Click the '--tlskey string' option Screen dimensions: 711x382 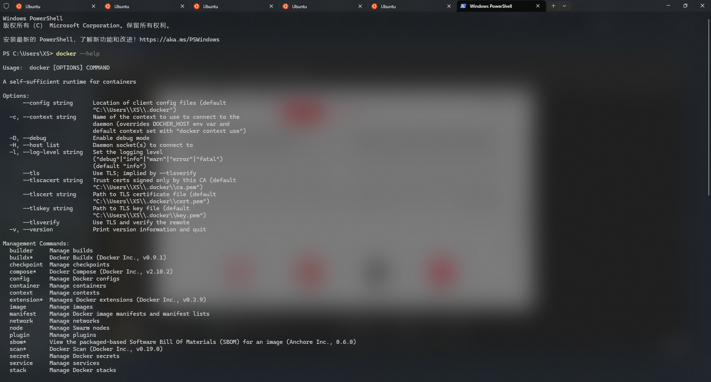(x=48, y=208)
